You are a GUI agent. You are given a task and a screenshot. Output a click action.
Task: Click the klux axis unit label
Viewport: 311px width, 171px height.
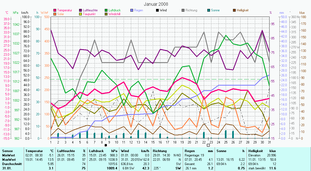(x=302, y=13)
